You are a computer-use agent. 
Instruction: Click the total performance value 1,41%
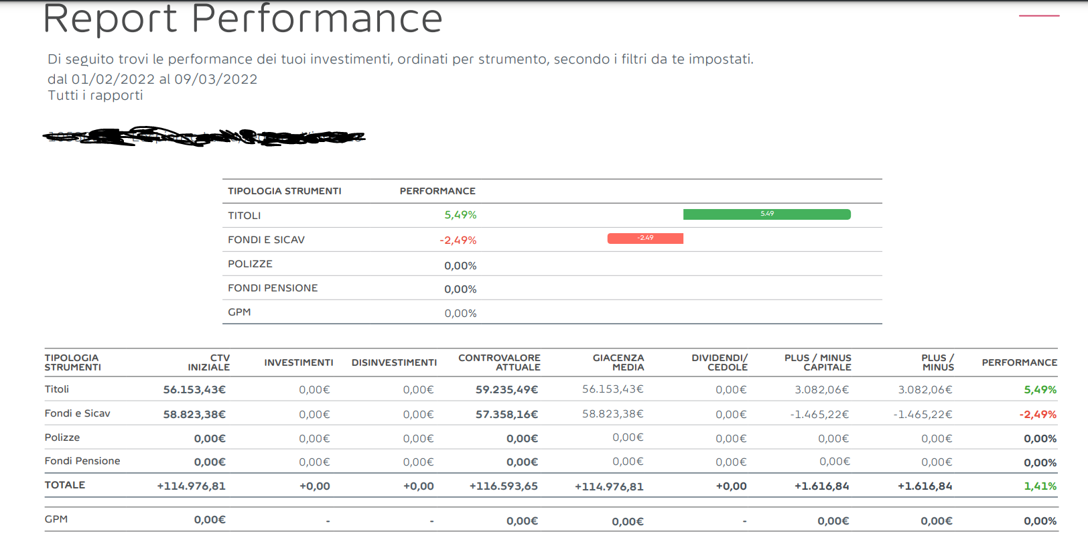1040,486
